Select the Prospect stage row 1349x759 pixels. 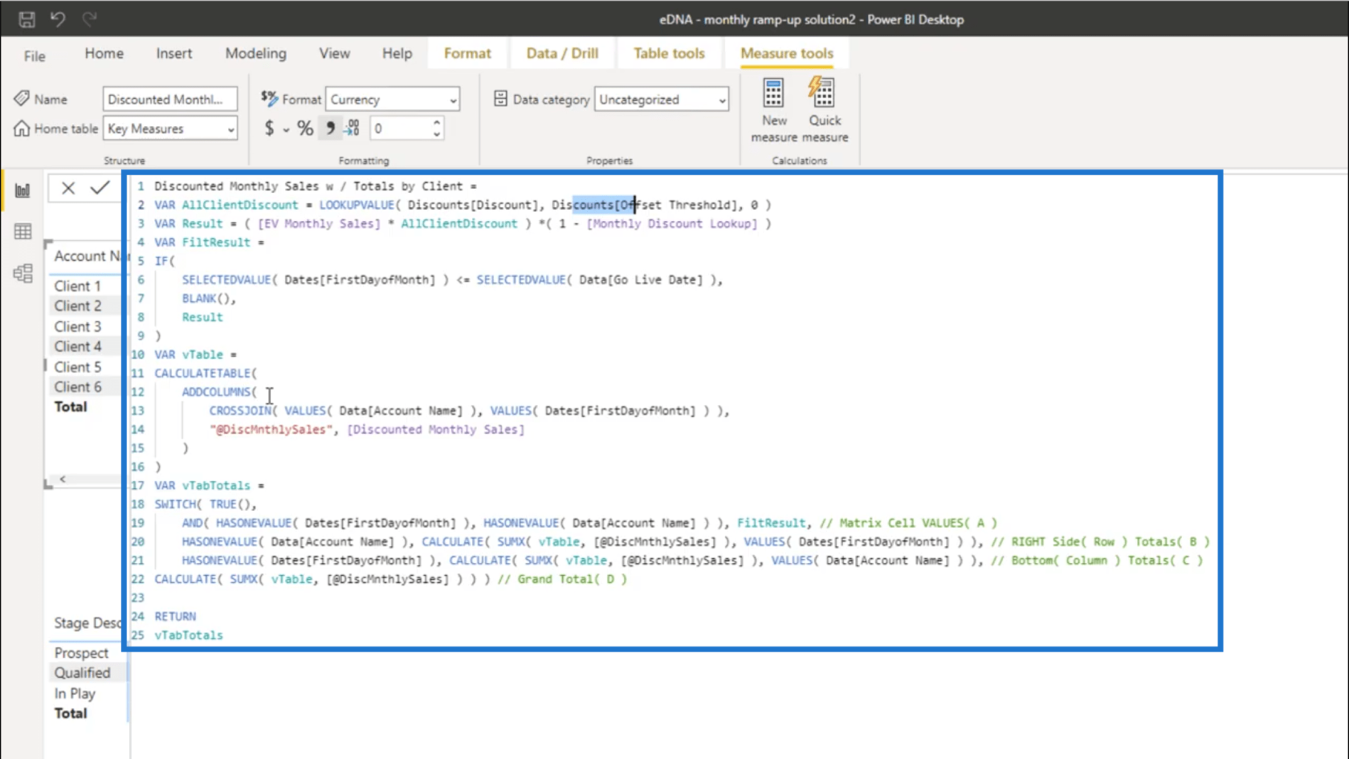click(81, 653)
